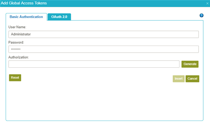Click the Reset button
The image size is (210, 127).
15,78
